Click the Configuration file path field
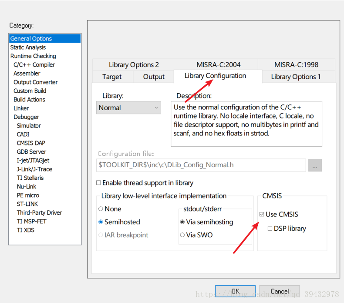The width and height of the screenshot is (344, 303). click(x=201, y=165)
